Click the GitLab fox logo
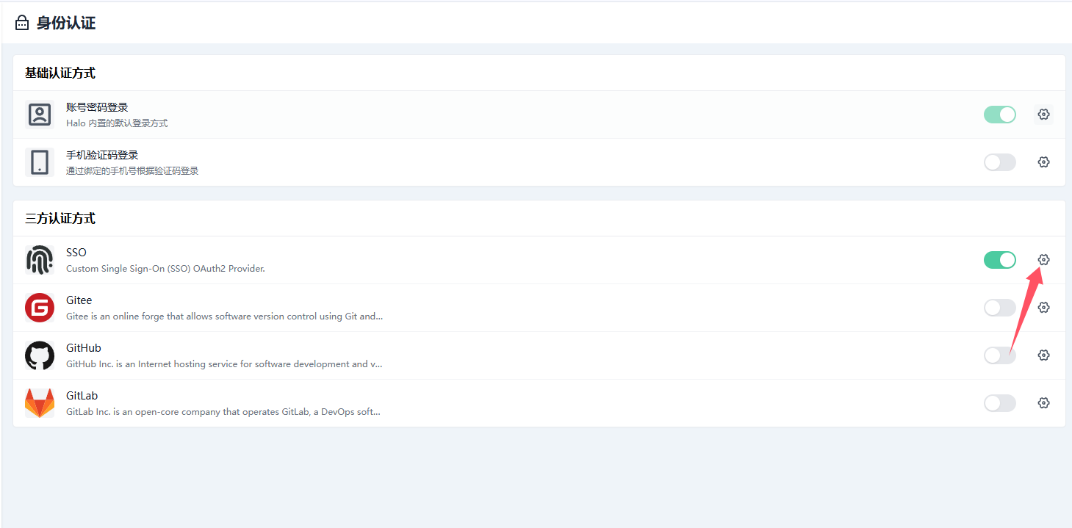 pos(40,403)
